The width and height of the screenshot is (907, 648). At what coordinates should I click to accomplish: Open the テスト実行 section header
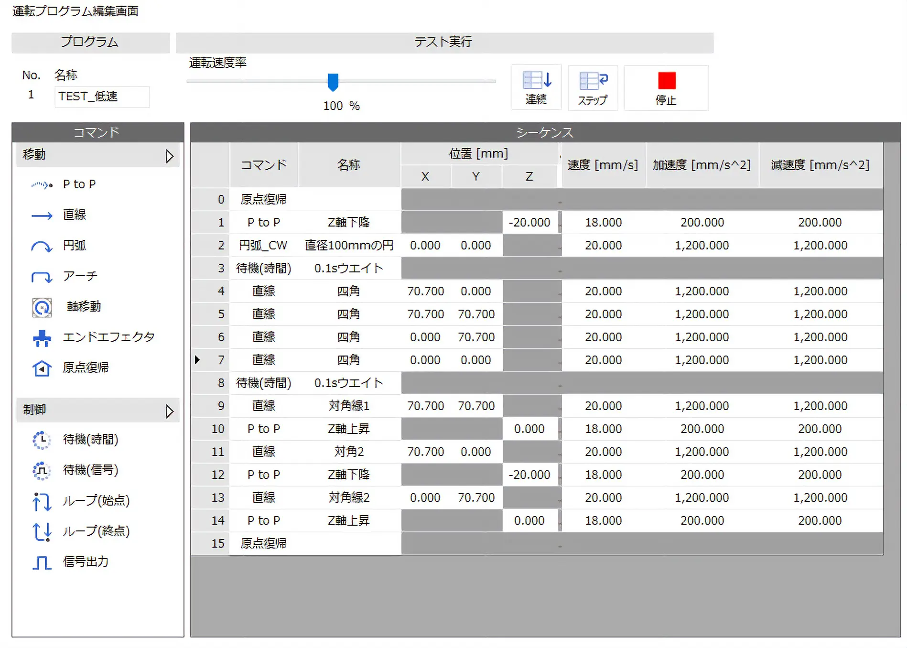tap(444, 43)
